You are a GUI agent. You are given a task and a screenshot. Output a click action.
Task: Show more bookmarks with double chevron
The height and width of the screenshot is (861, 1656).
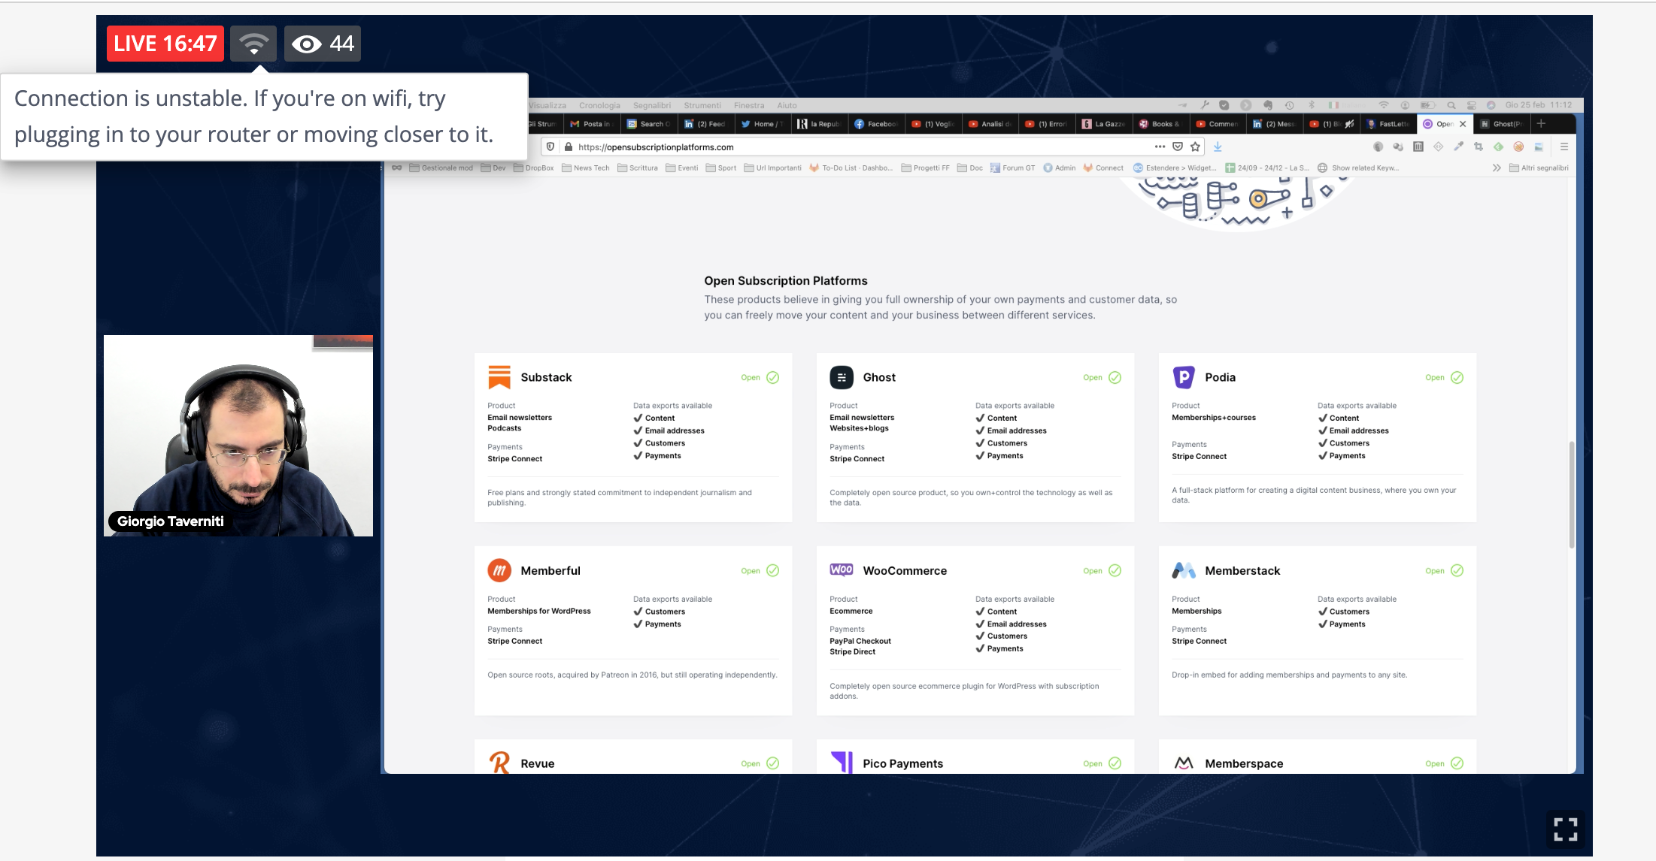coord(1497,168)
